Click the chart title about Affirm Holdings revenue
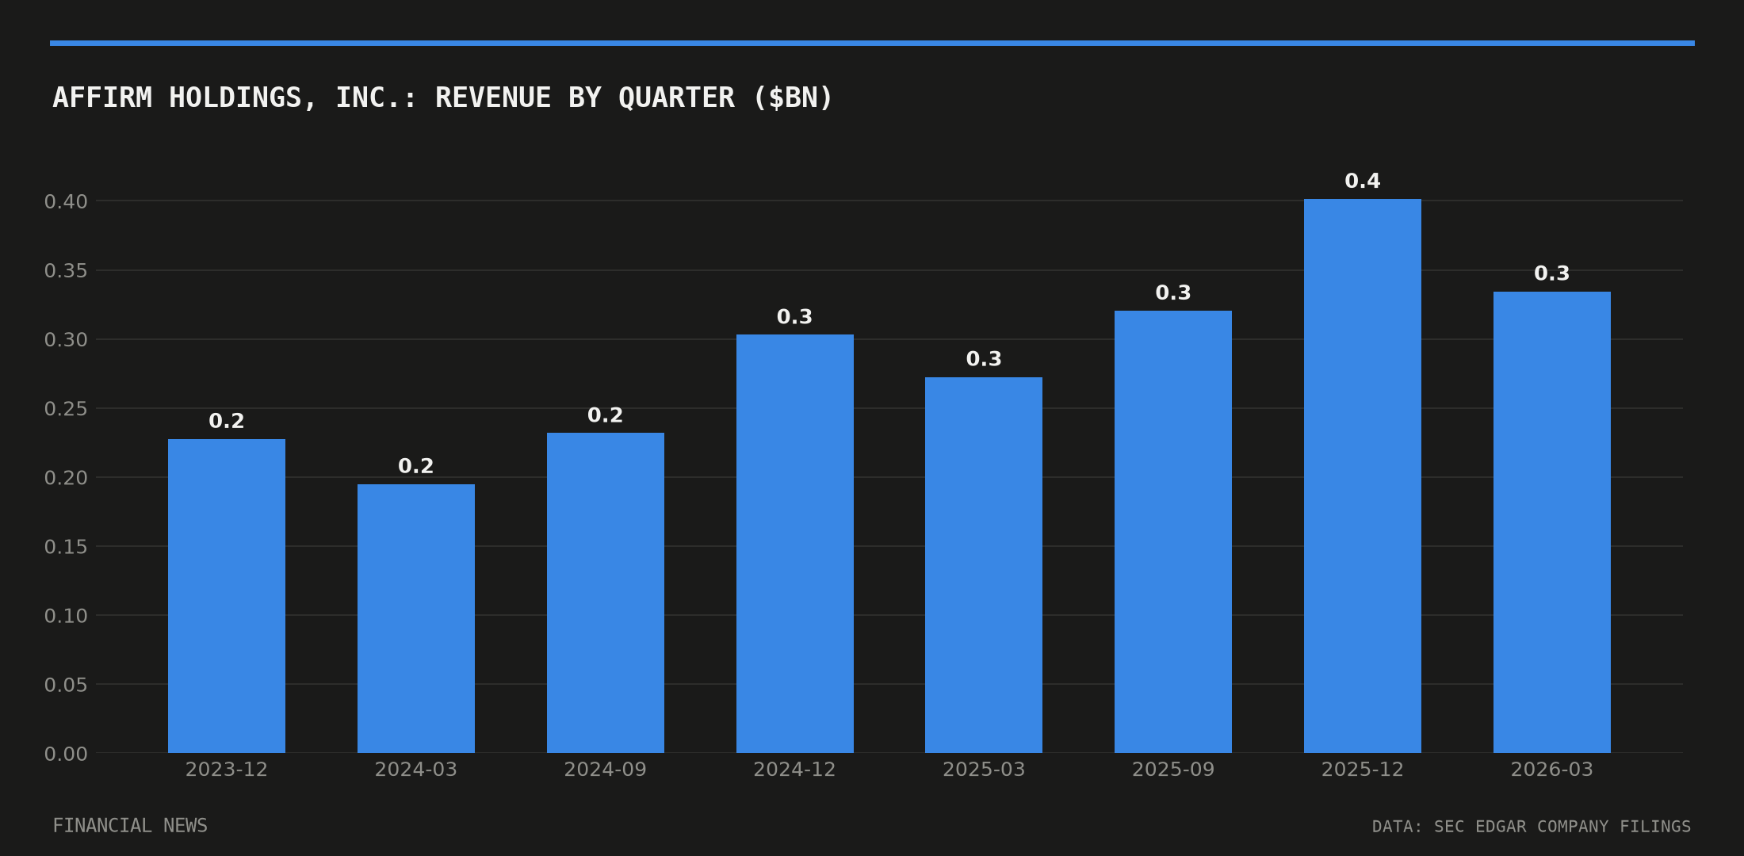This screenshot has width=1744, height=856. click(x=442, y=97)
